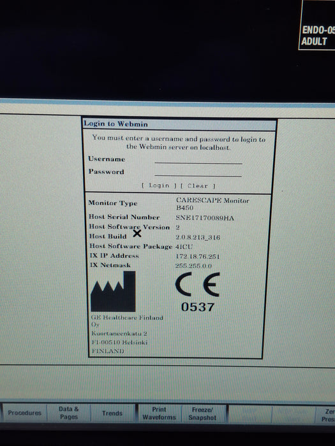Viewport: 335px width, 446px height.
Task: Click the Host Software Version label
Action: 130,227
